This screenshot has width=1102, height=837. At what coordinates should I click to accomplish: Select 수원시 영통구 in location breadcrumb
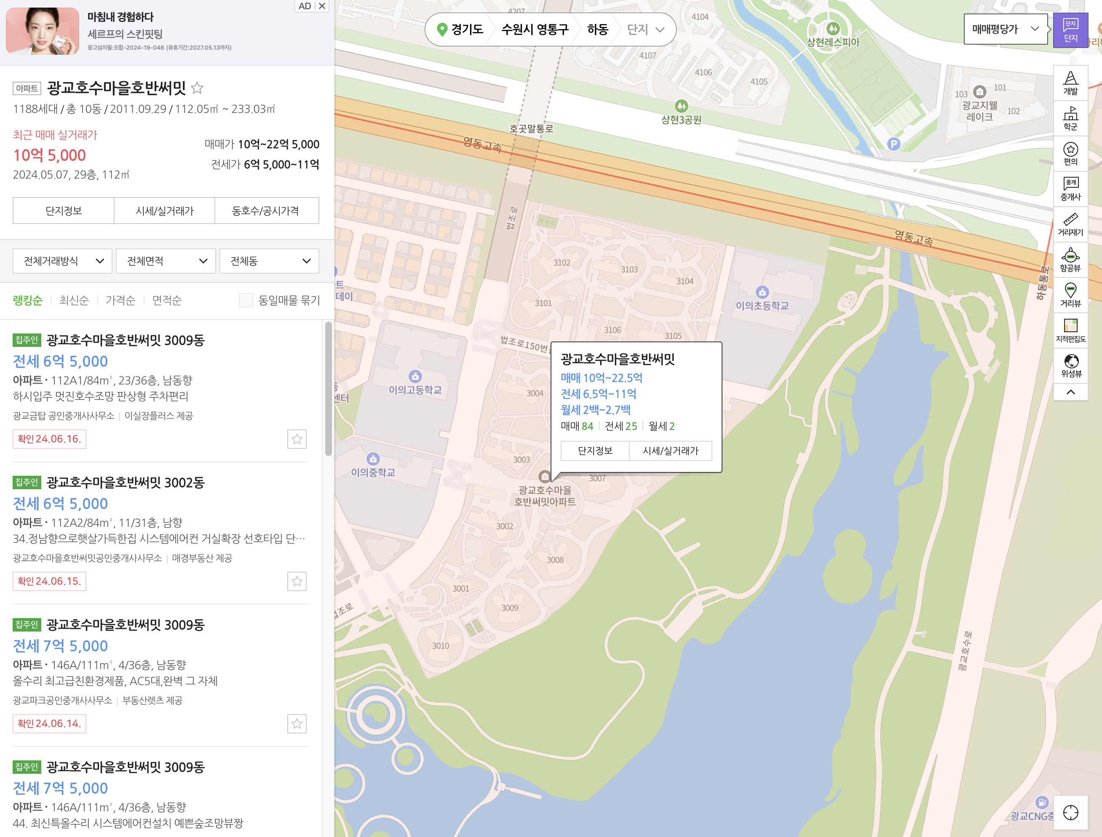535,29
